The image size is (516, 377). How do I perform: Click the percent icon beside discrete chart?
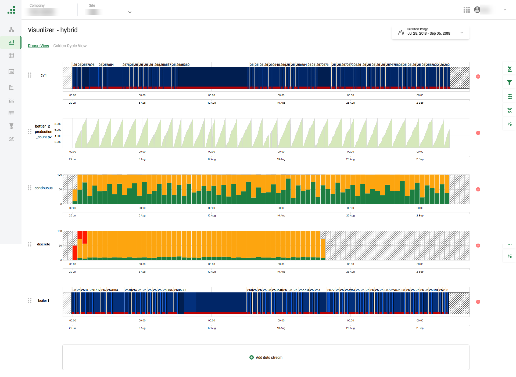point(510,256)
